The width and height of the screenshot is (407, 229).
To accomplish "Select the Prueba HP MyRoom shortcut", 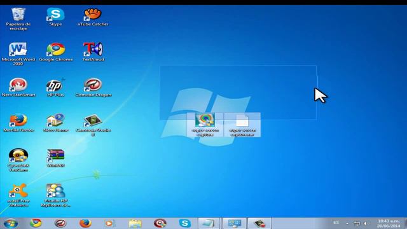I will click(x=55, y=195).
